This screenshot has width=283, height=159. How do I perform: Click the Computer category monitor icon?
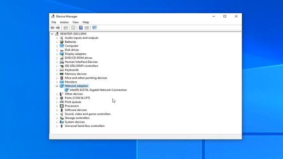[61, 46]
